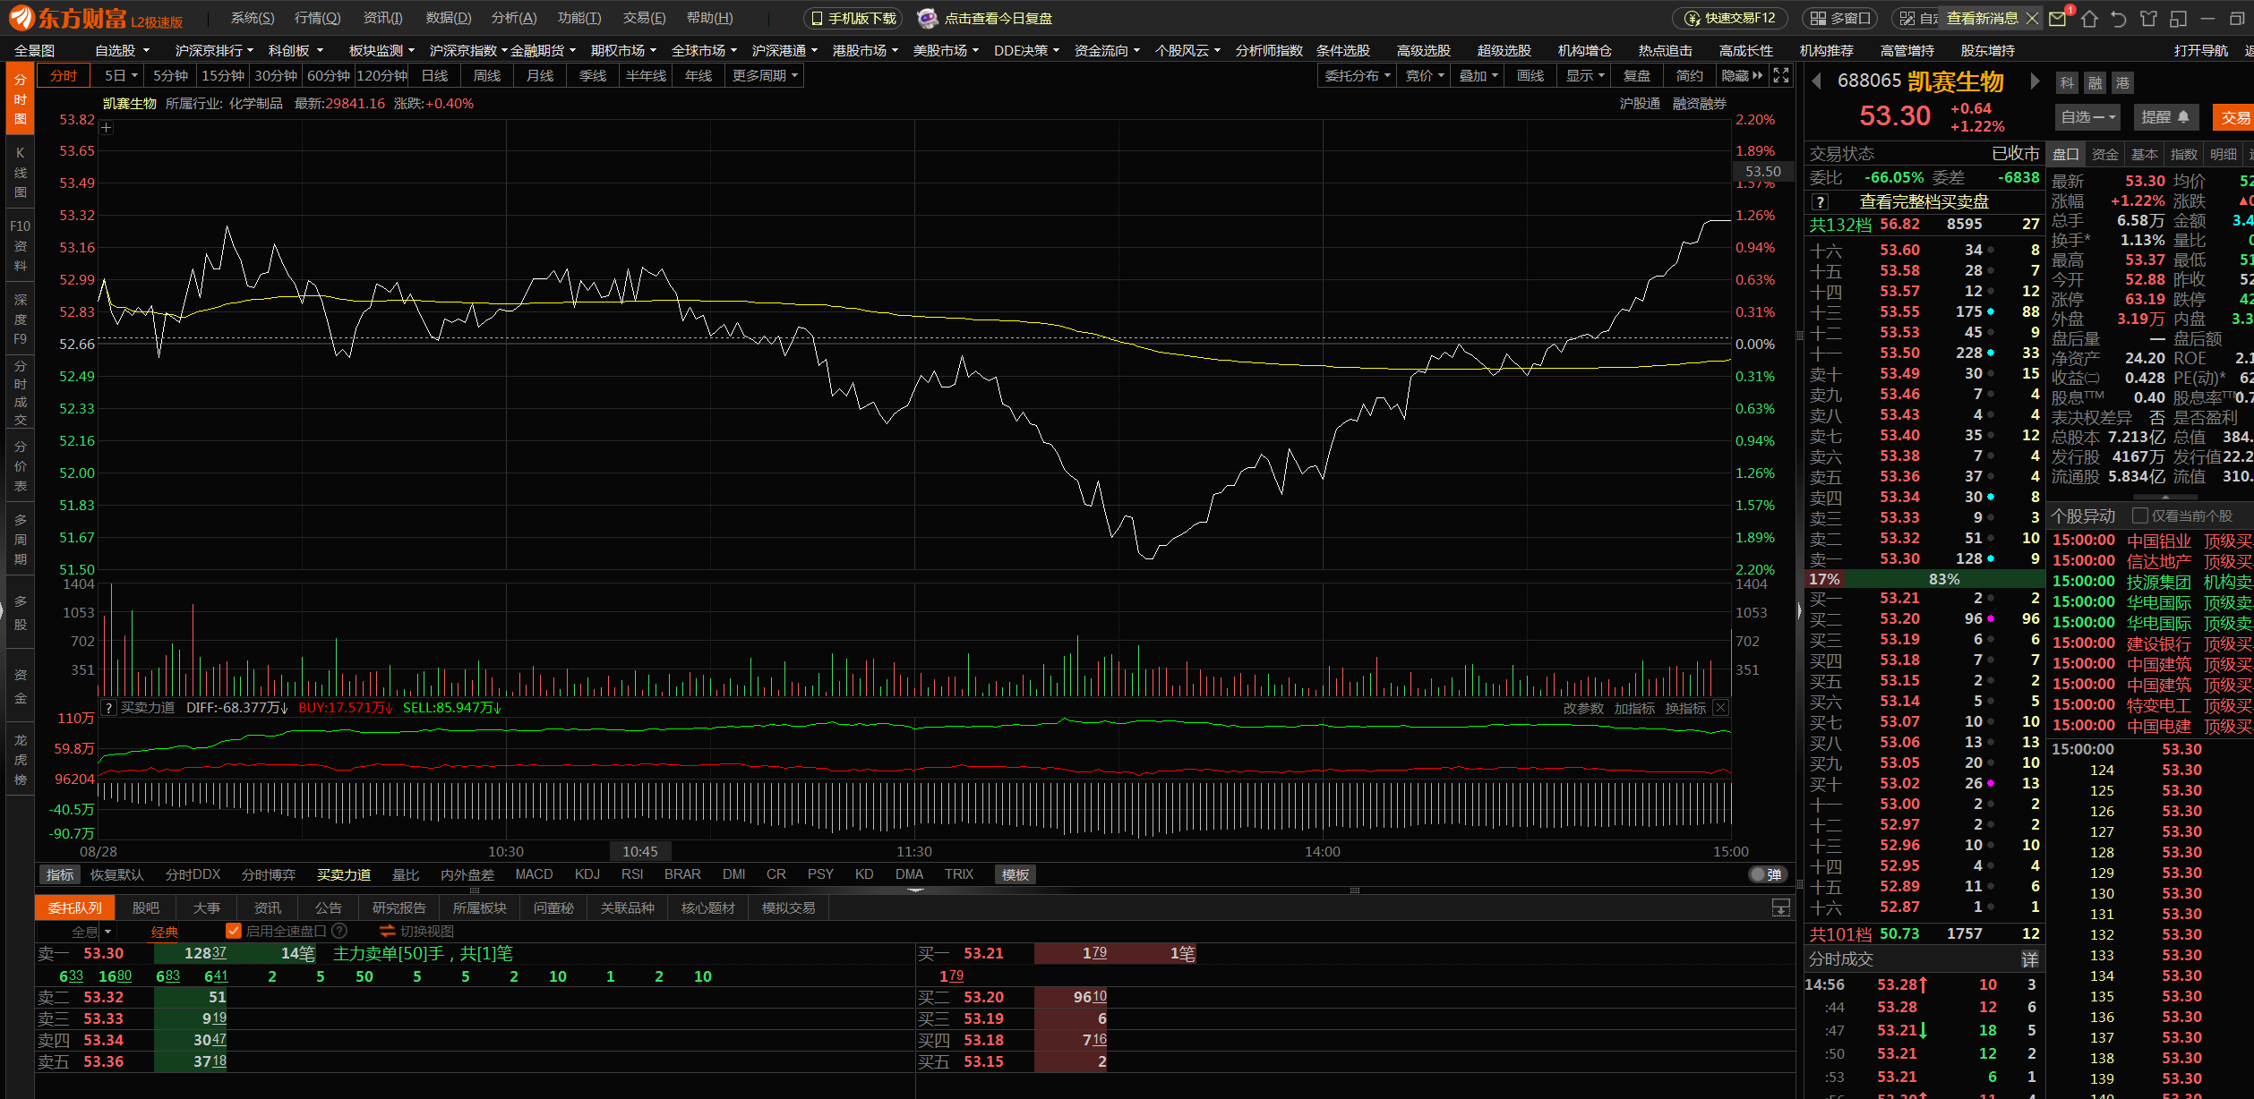
Task: Expand chart to fullscreen icon
Action: pyautogui.click(x=1781, y=76)
